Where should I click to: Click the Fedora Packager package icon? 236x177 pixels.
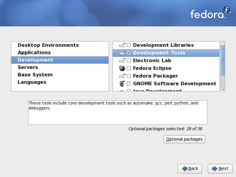(122, 76)
